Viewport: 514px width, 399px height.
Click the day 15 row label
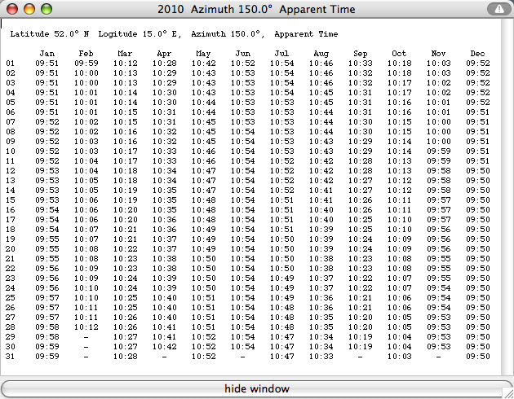(x=10, y=199)
